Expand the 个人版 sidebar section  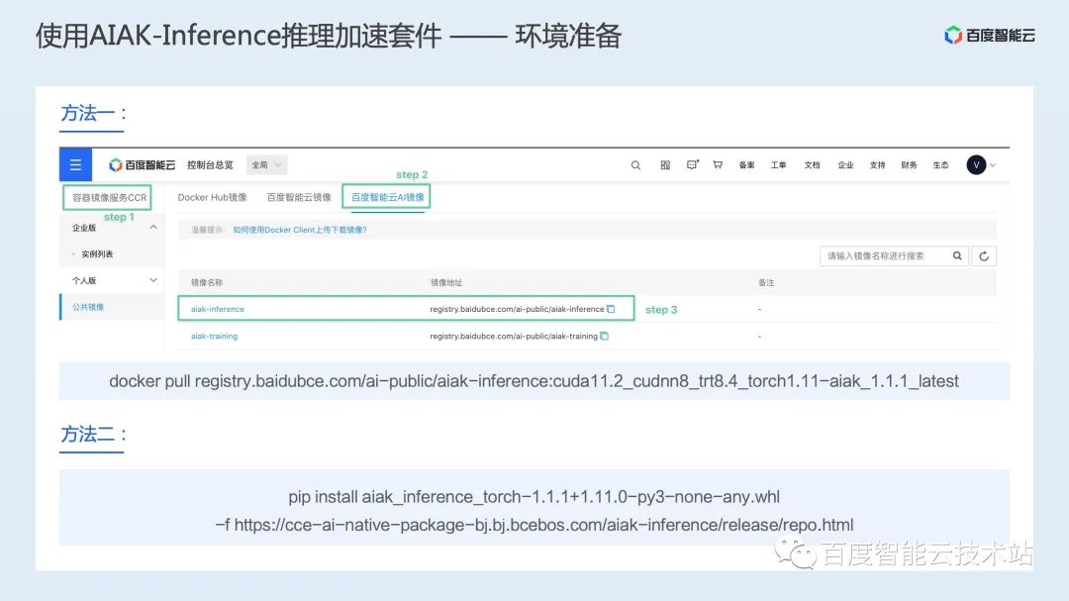[153, 280]
